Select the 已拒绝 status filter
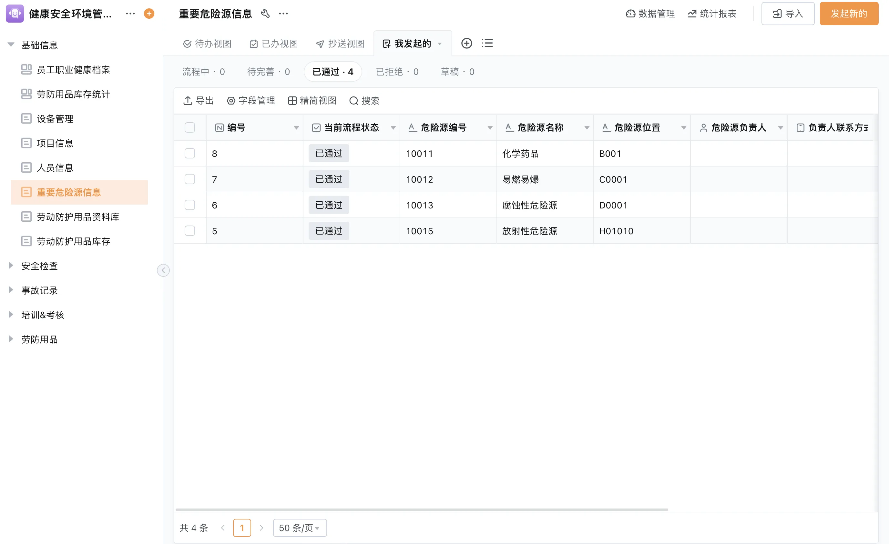The image size is (889, 544). (397, 72)
